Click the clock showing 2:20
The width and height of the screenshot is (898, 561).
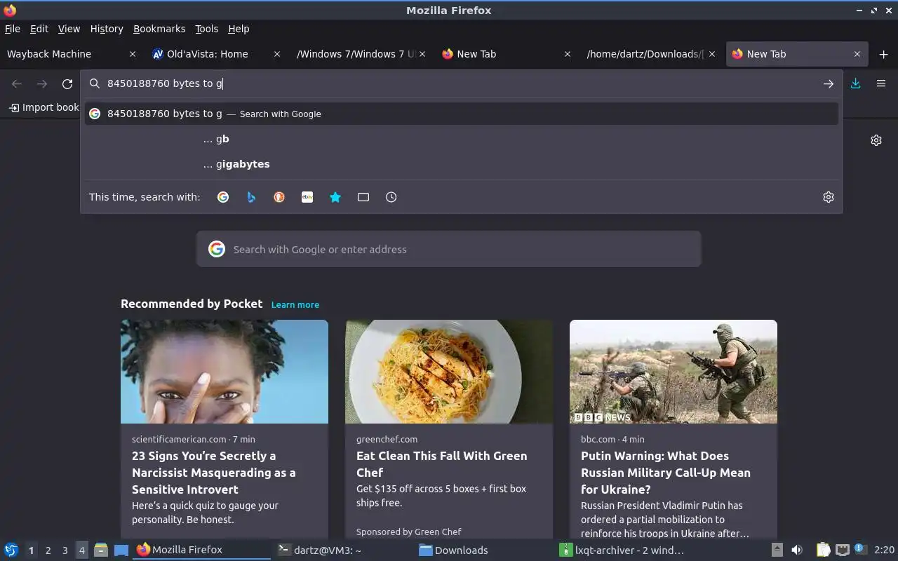coord(884,550)
